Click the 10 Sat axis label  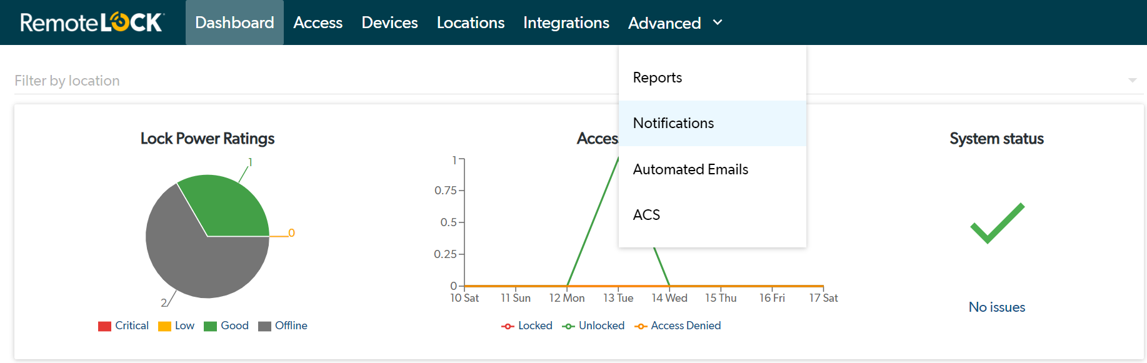[464, 298]
